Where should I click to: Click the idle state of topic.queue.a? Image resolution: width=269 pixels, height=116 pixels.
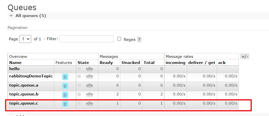pos(89,85)
